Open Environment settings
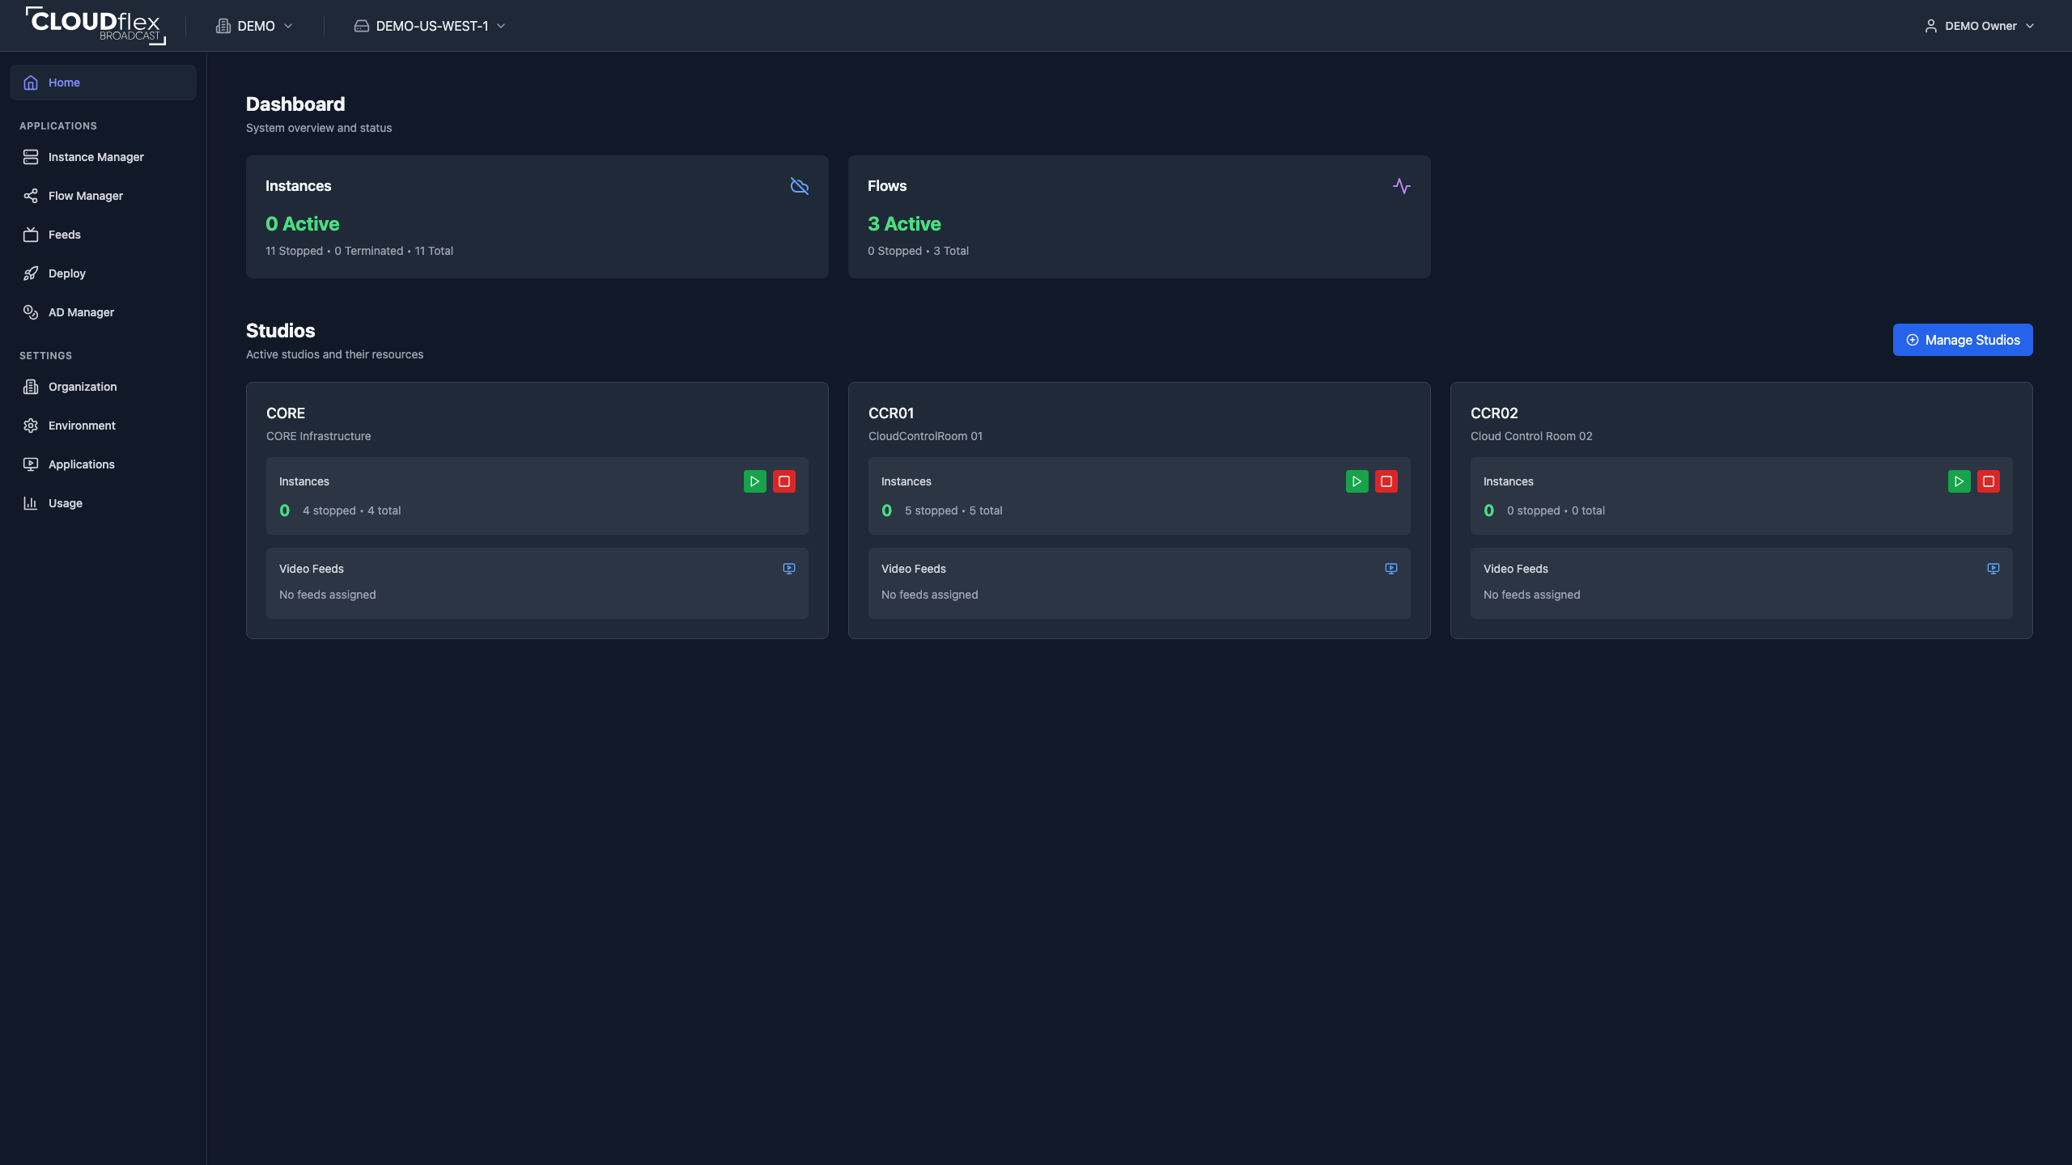This screenshot has width=2072, height=1165. click(x=103, y=426)
